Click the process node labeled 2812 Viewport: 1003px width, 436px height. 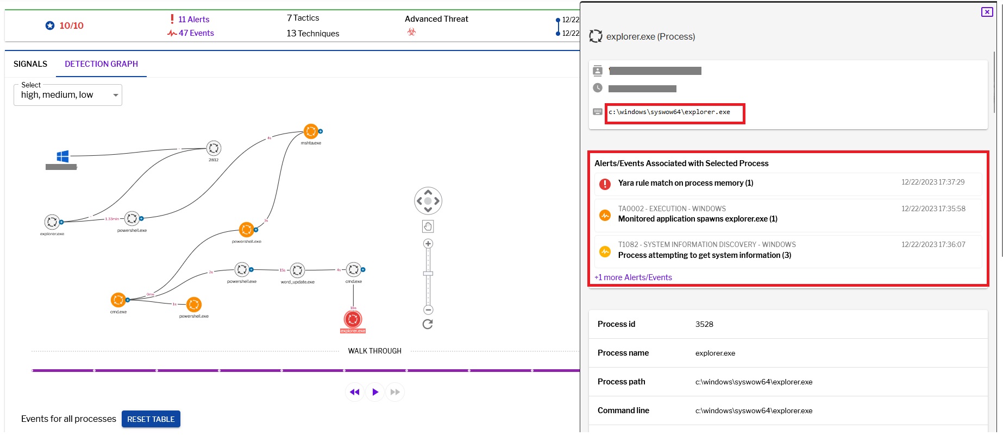click(x=214, y=148)
